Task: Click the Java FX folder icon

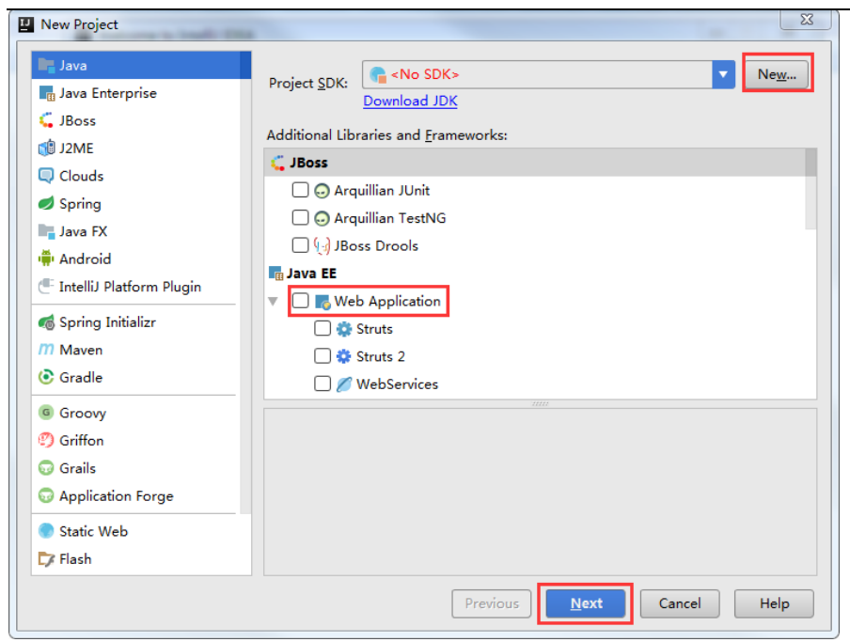Action: 47,231
